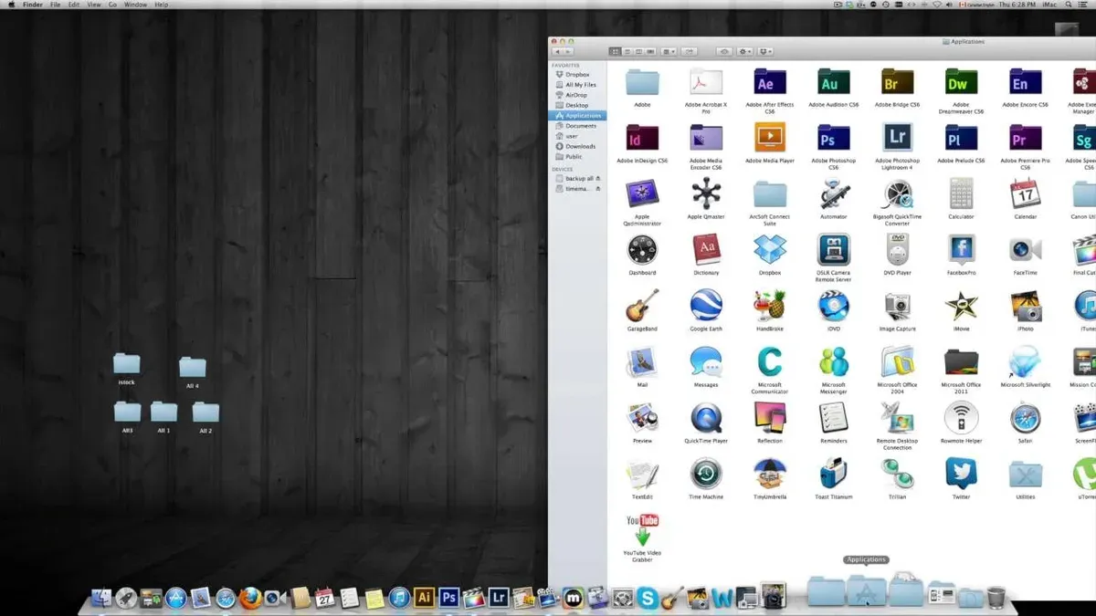Click the Share toolbar button
Screen dimensions: 1096x616
(x=690, y=52)
